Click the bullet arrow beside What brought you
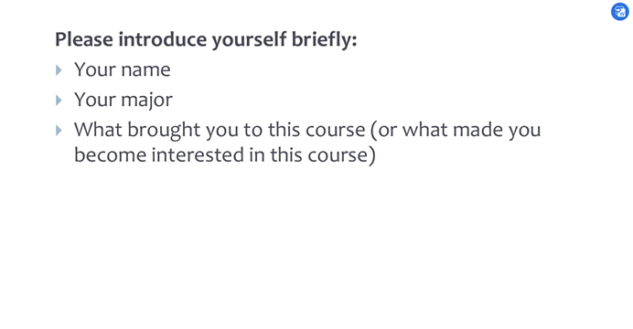 (x=59, y=130)
